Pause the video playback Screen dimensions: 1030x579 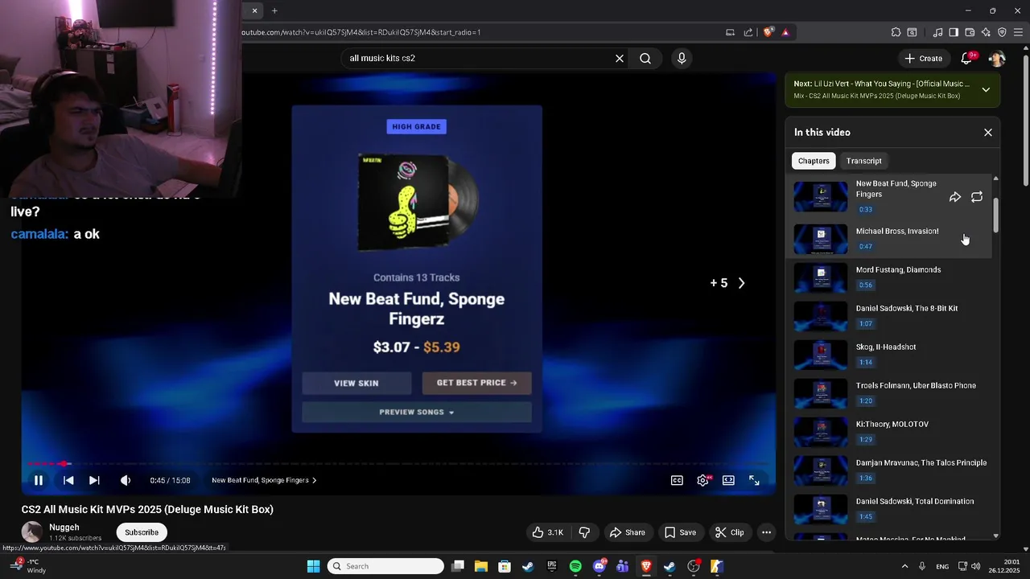[x=38, y=480]
